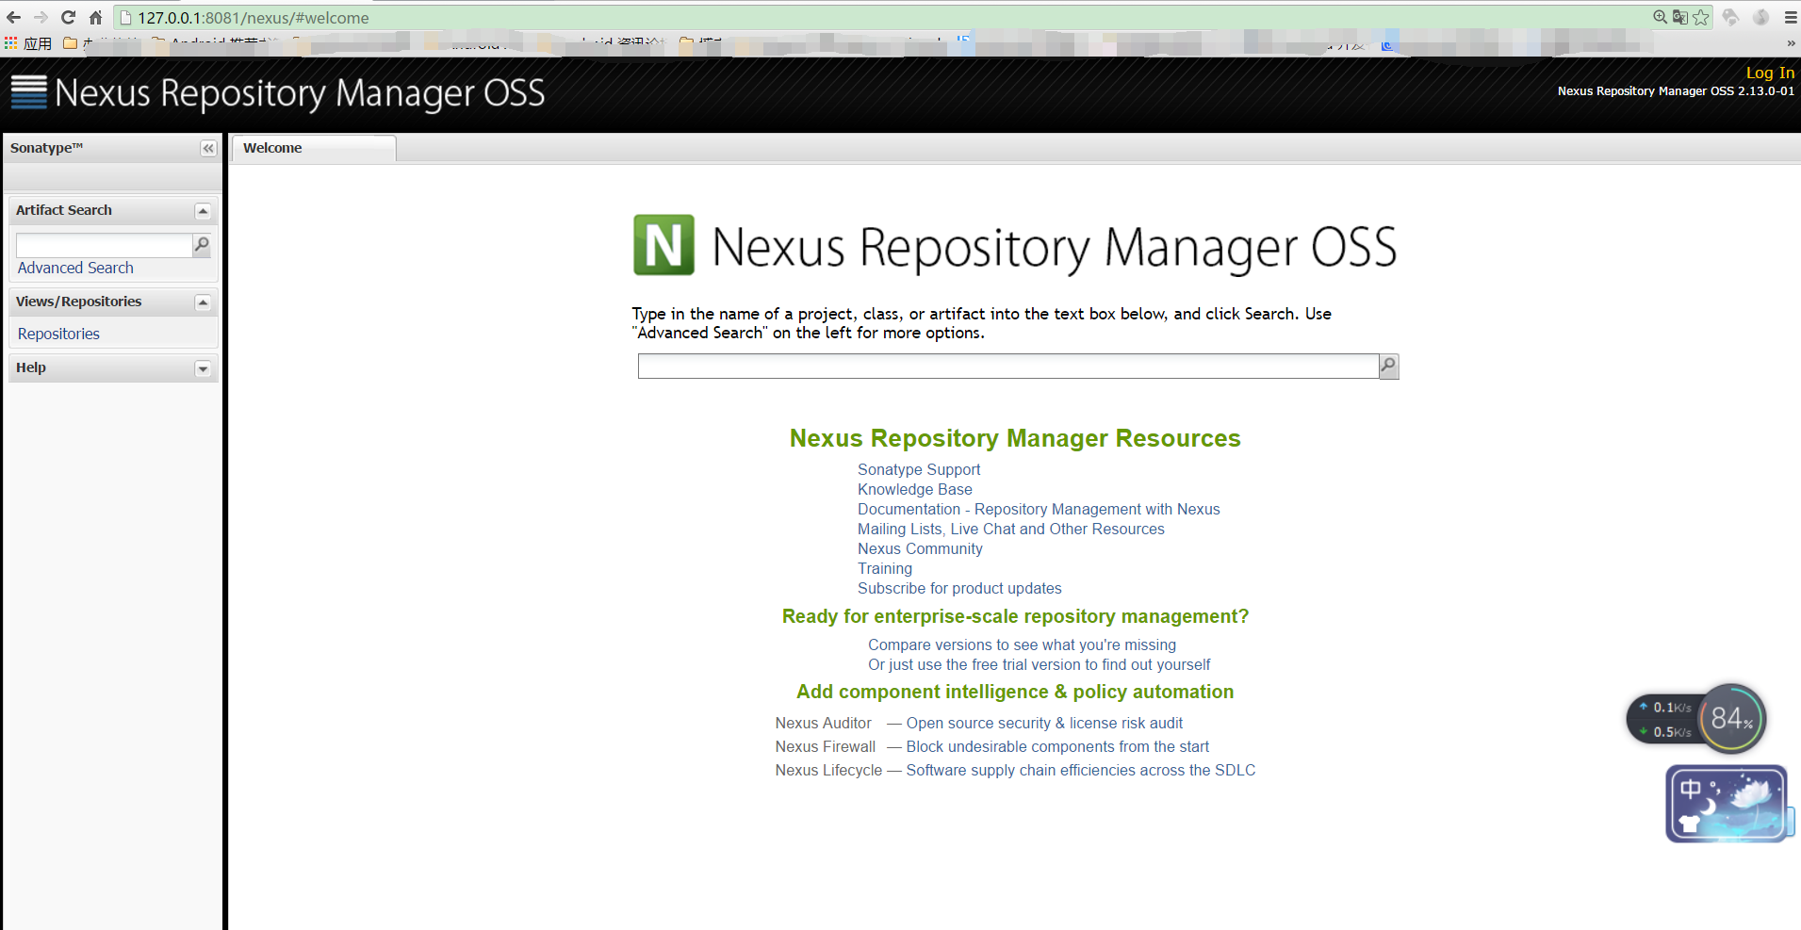Click the browser home icon
Image resolution: width=1801 pixels, height=930 pixels.
(x=95, y=17)
